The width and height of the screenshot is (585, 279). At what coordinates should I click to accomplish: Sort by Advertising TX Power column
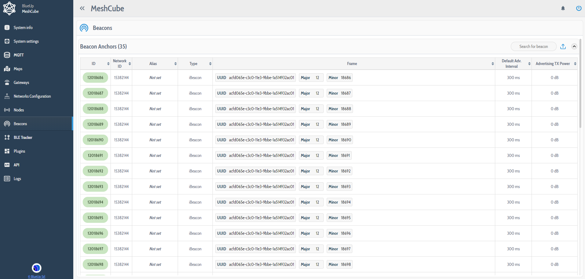[575, 63]
